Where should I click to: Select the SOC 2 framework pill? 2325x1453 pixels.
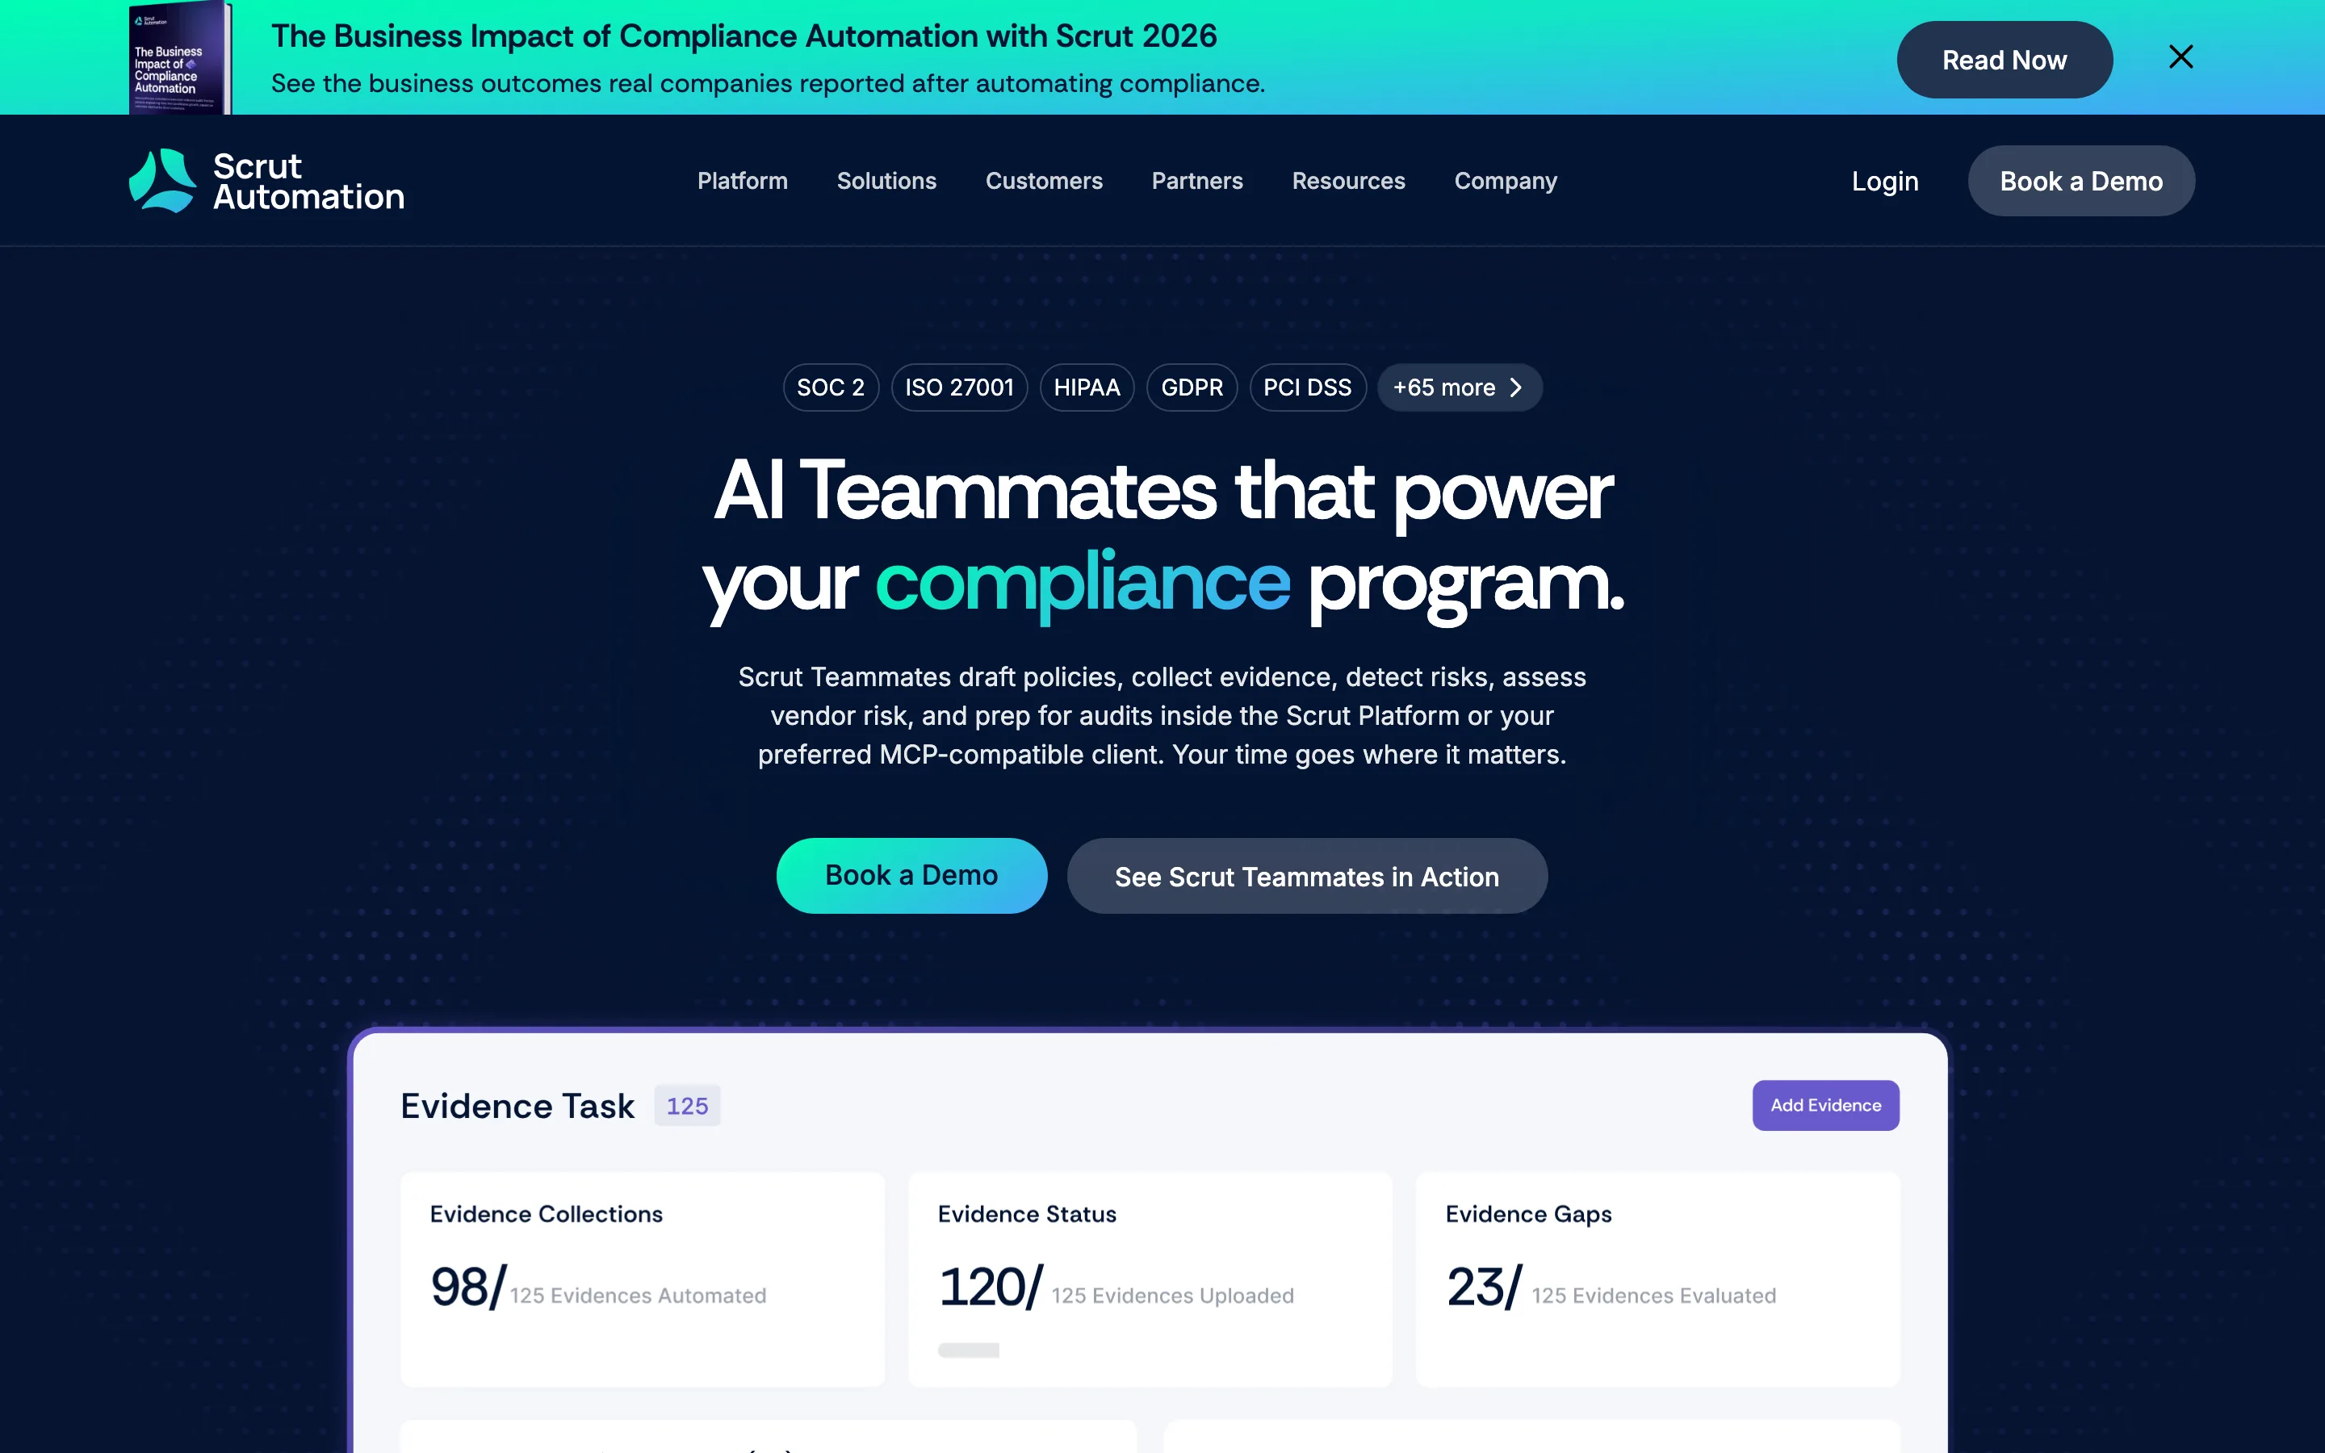(x=830, y=387)
